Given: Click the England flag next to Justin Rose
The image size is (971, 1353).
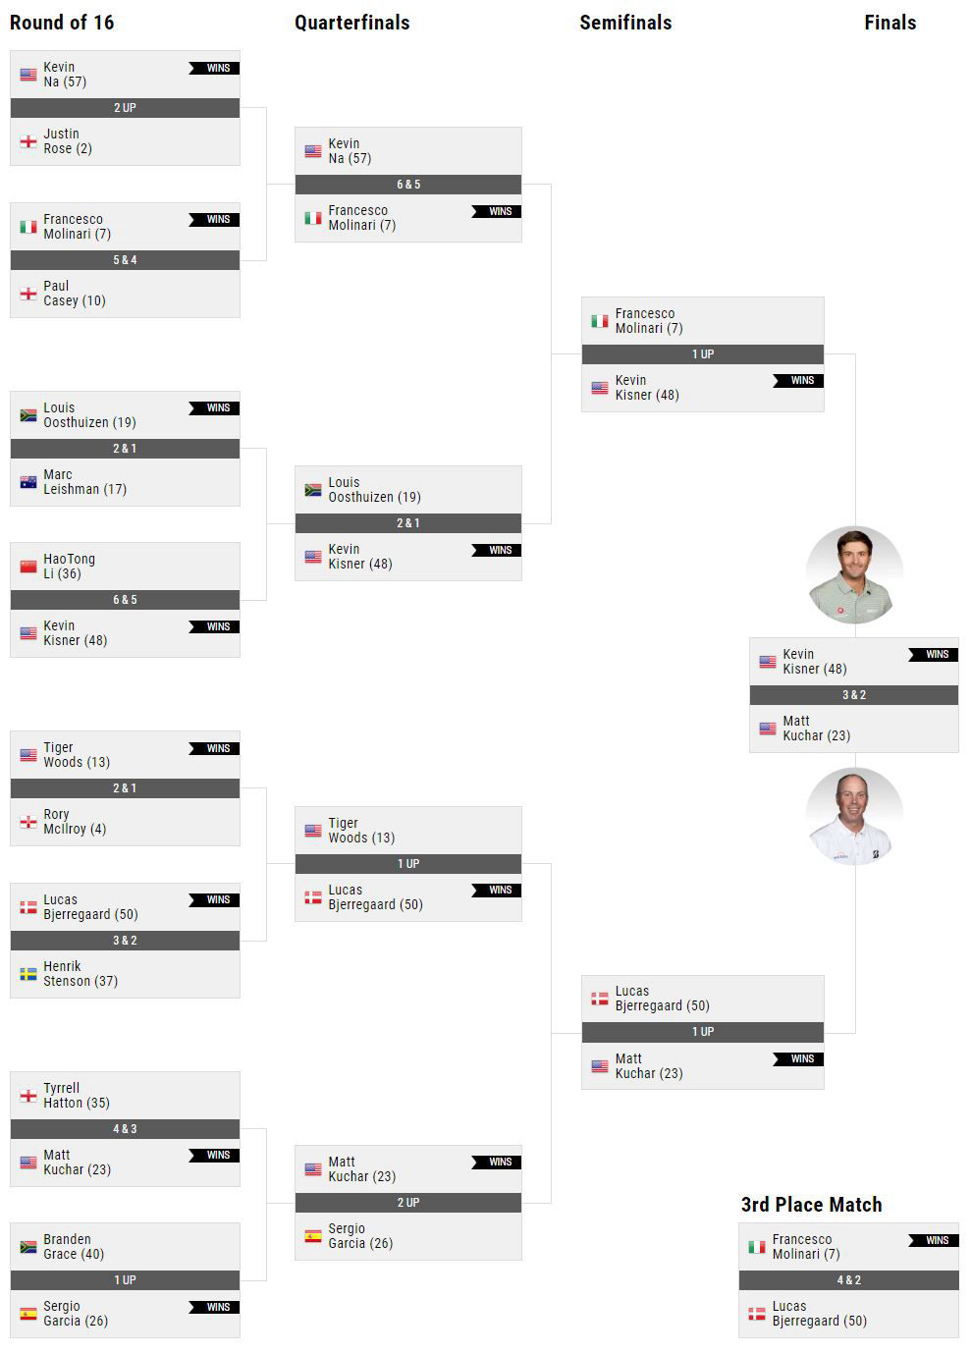Looking at the screenshot, I should [x=28, y=141].
